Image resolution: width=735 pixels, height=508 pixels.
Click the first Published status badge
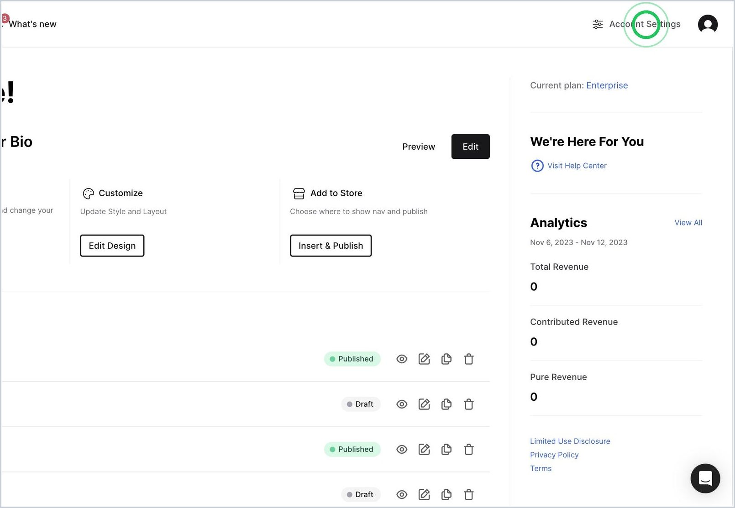tap(352, 359)
